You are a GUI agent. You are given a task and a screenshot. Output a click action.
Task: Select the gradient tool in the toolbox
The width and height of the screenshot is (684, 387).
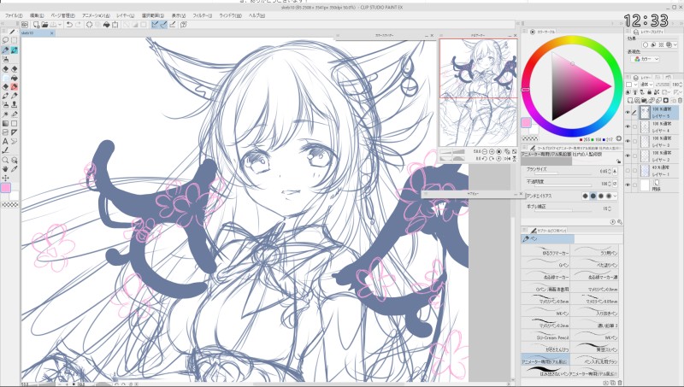[5, 123]
